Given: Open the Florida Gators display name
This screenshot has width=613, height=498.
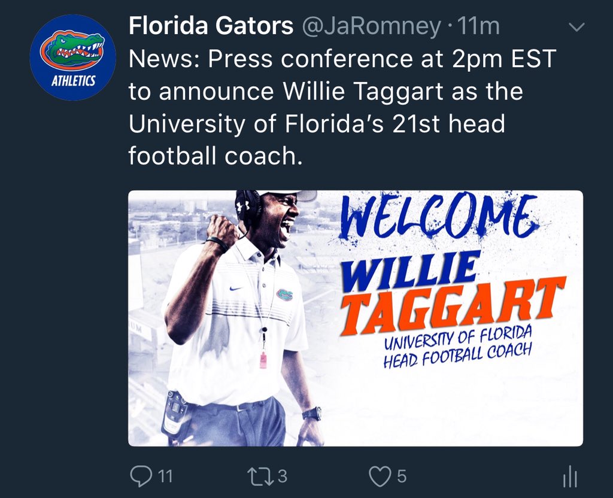Looking at the screenshot, I should pos(211,26).
